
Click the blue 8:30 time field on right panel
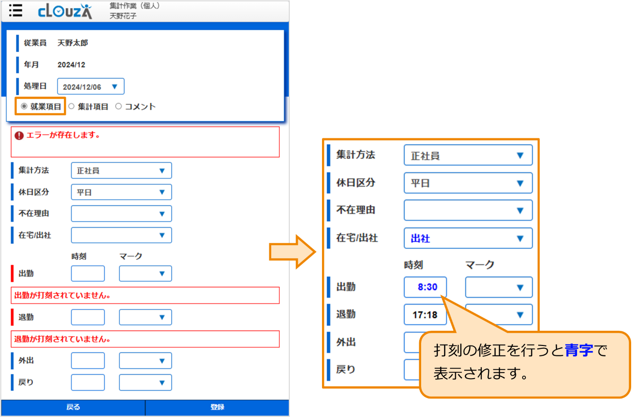(425, 287)
